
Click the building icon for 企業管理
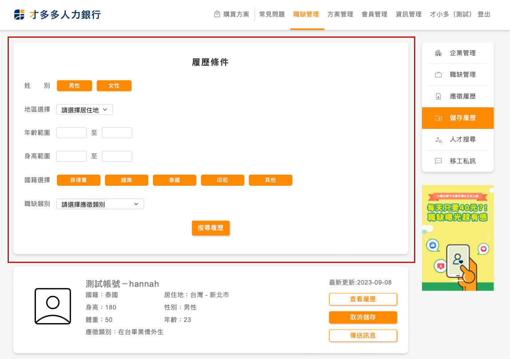pos(438,53)
